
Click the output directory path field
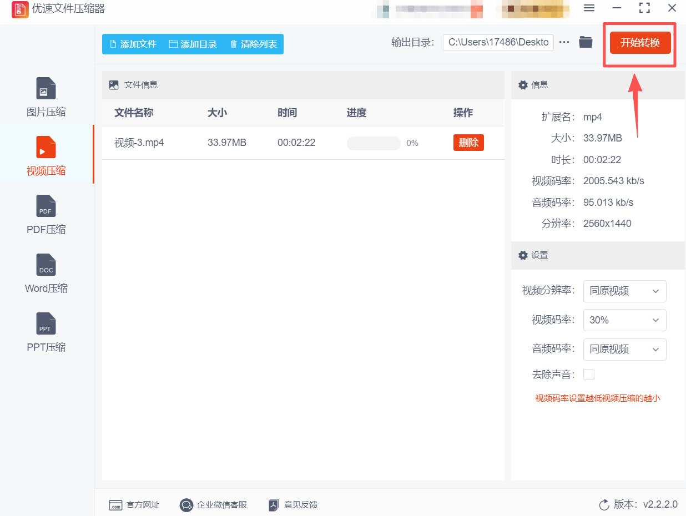[497, 42]
